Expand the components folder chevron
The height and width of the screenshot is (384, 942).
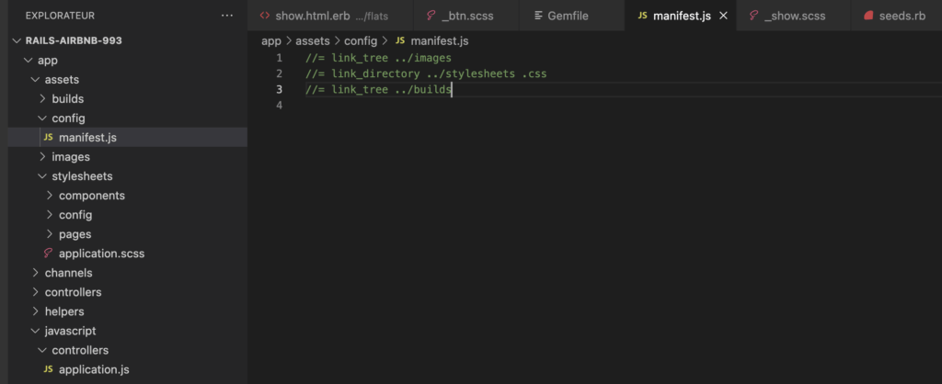coord(50,195)
